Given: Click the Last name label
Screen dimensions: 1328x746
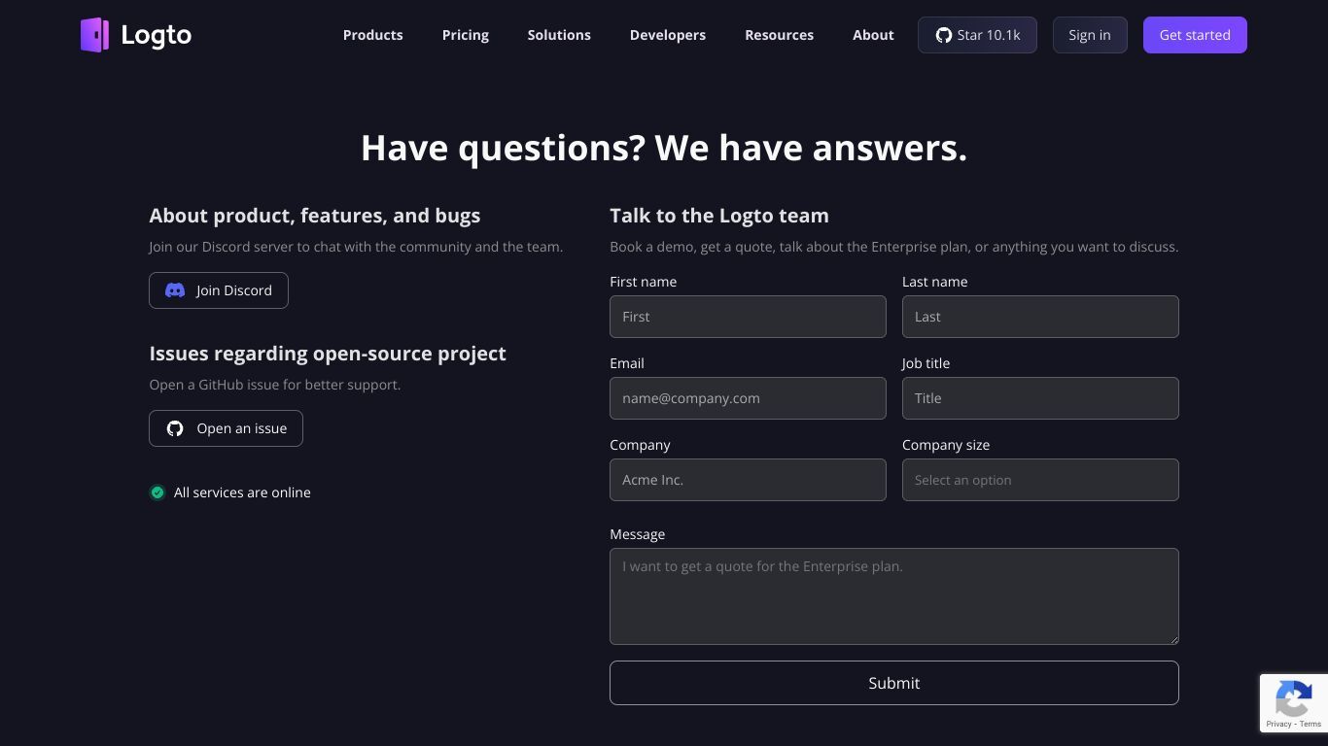Looking at the screenshot, I should (x=935, y=282).
